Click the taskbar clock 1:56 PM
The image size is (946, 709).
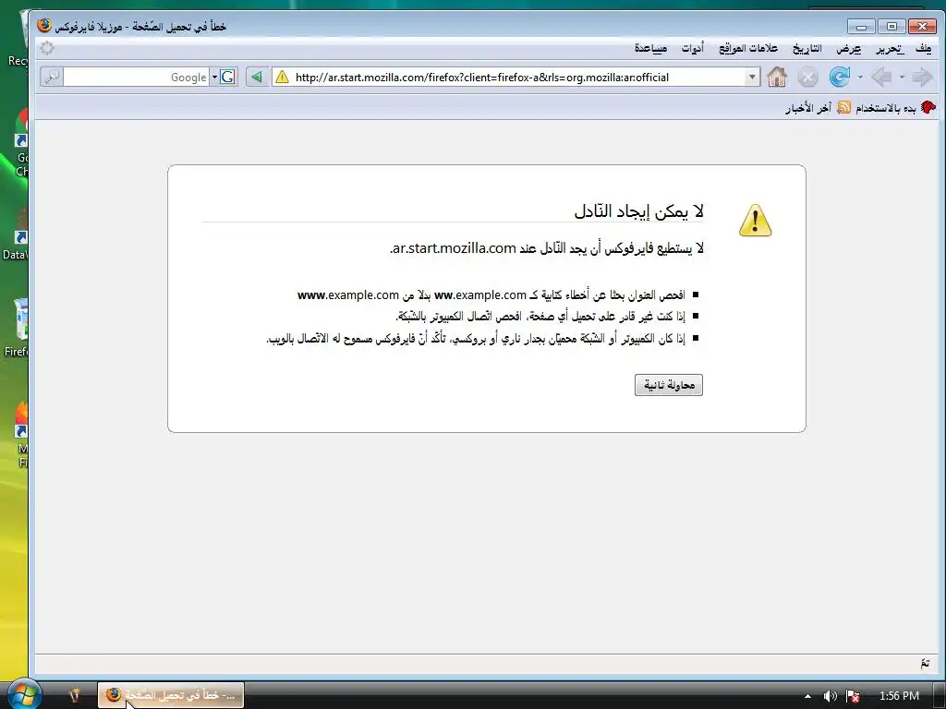[899, 696]
